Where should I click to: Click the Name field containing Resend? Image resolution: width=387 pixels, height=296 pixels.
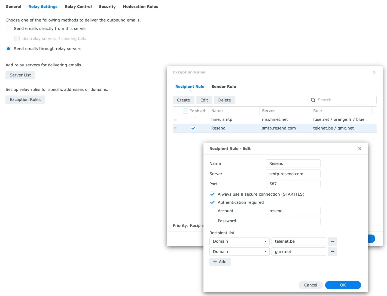(293, 164)
